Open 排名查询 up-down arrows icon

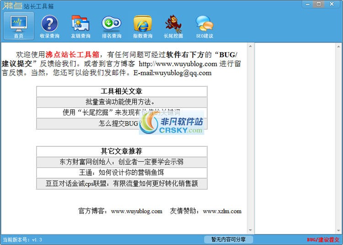click(x=112, y=26)
